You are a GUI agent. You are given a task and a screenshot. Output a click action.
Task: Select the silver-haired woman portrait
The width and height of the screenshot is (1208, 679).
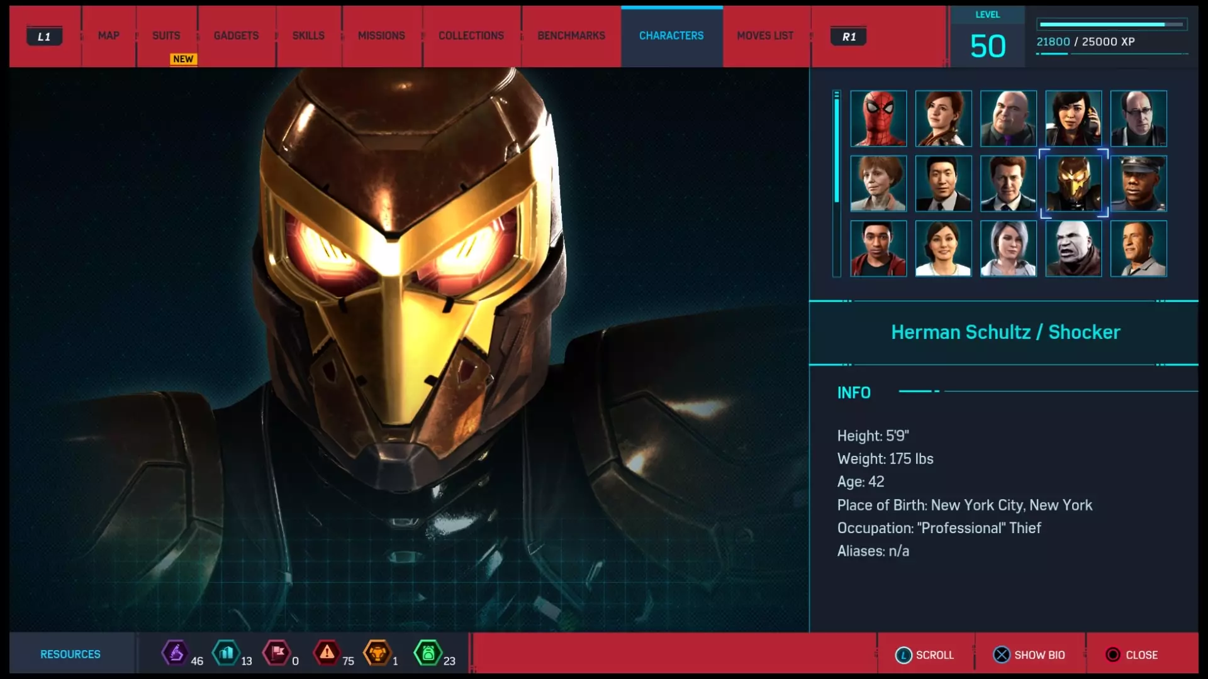click(1009, 248)
